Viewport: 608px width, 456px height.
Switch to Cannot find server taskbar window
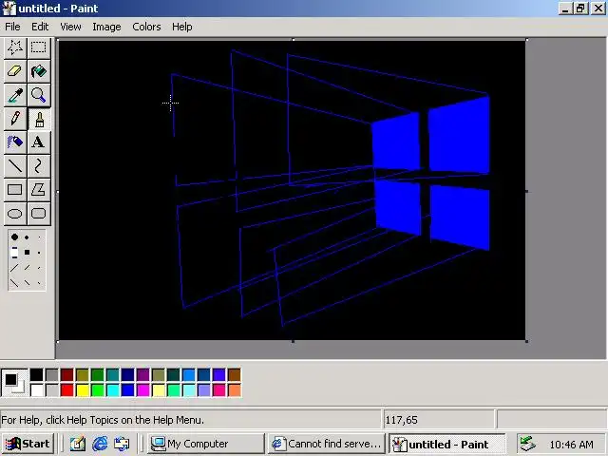pos(327,444)
